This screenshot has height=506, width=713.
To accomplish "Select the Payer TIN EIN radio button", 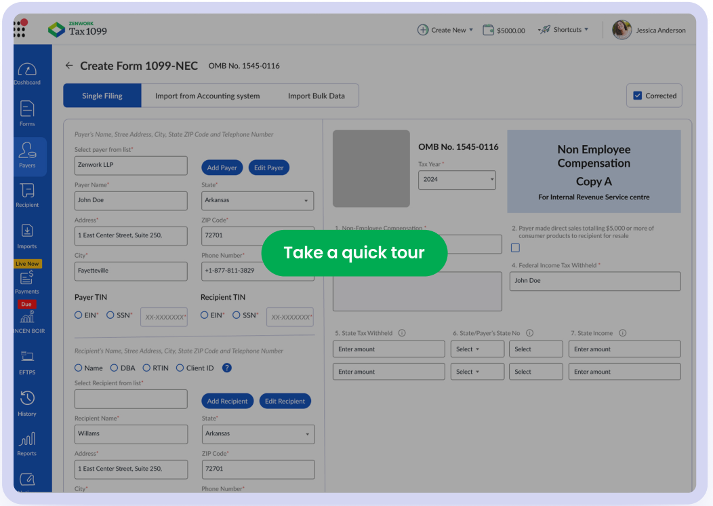I will (79, 315).
